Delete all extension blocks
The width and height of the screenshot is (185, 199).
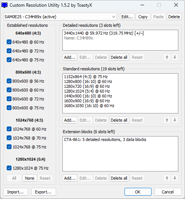click(x=119, y=178)
